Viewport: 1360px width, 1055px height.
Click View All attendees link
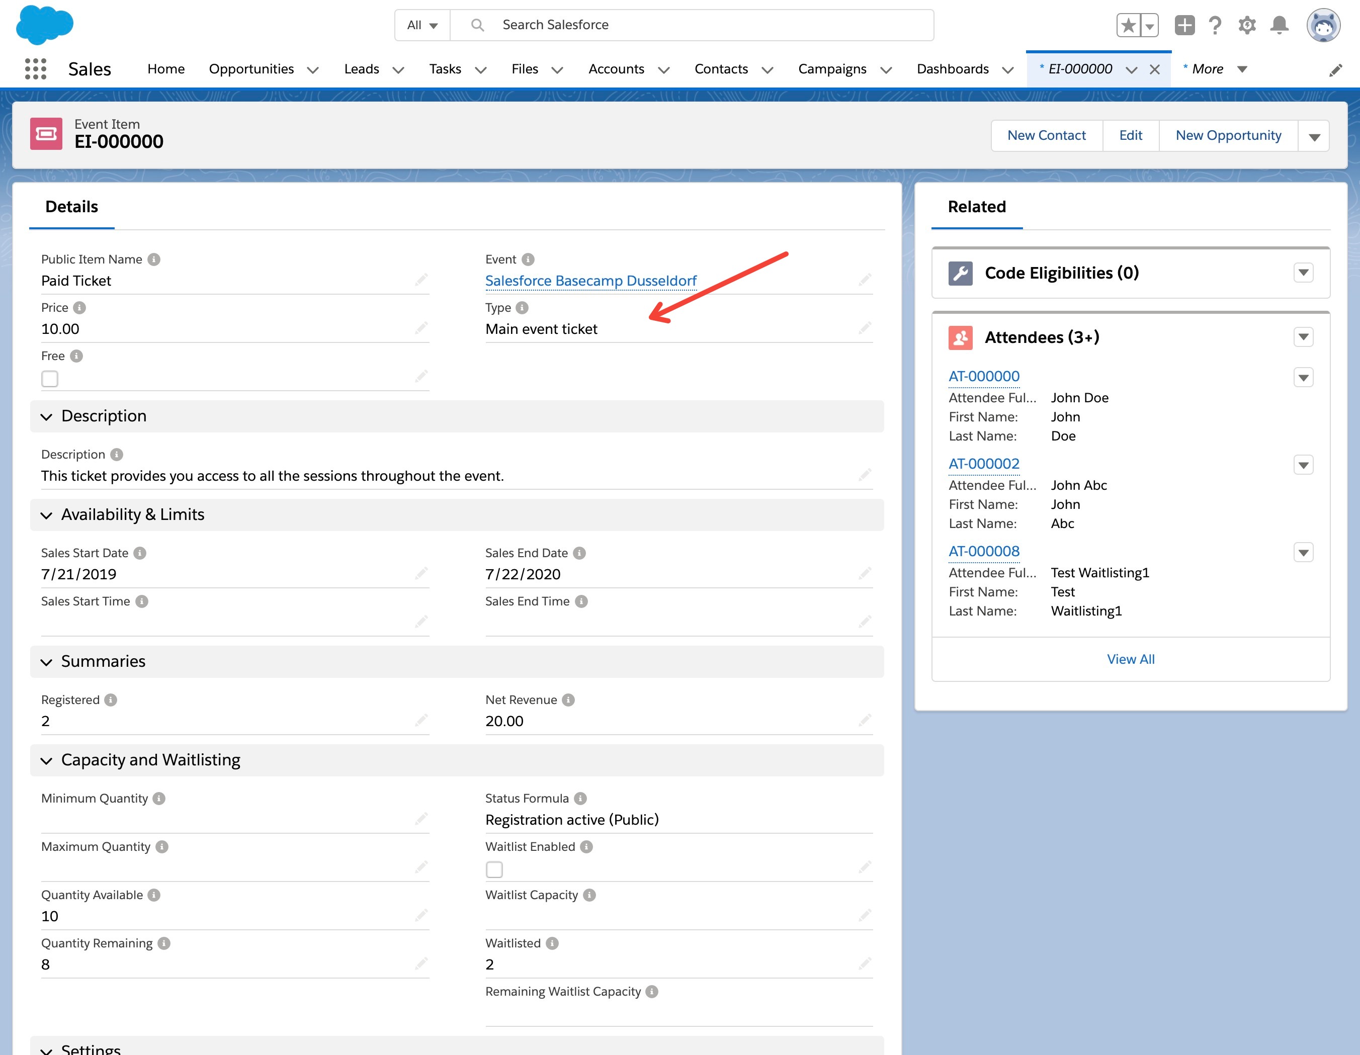(x=1130, y=659)
